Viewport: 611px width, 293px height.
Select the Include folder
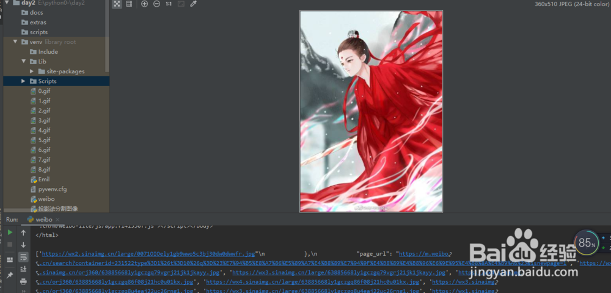[48, 51]
